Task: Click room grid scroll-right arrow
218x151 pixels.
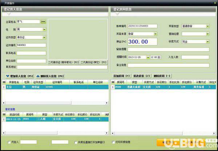Action: [214, 133]
